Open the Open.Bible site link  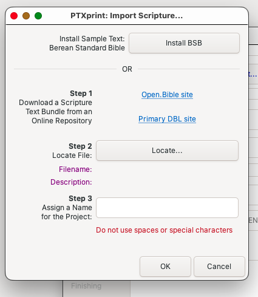[167, 95]
